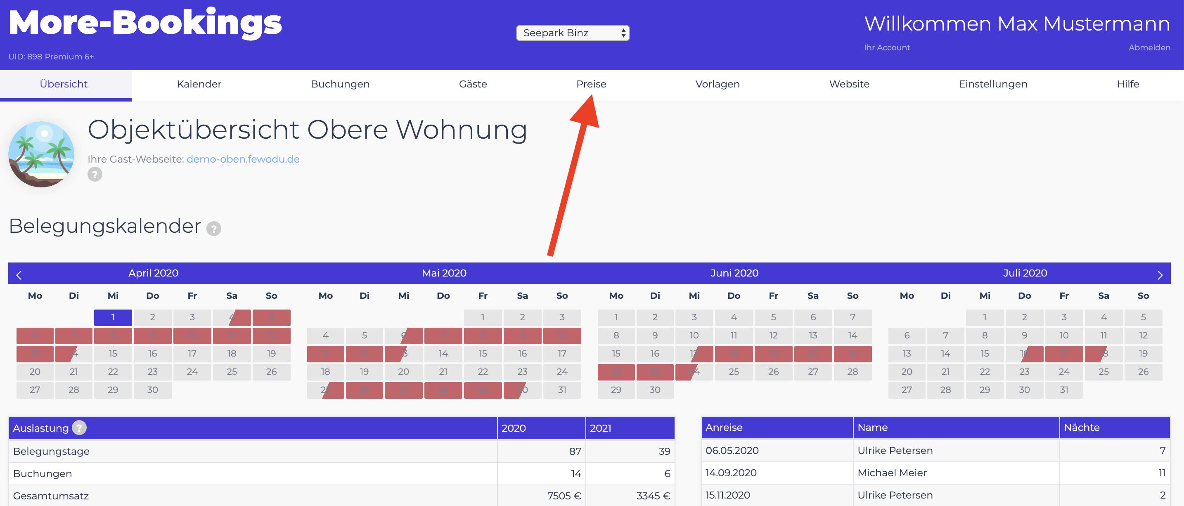Open the Preise tab

coord(592,84)
